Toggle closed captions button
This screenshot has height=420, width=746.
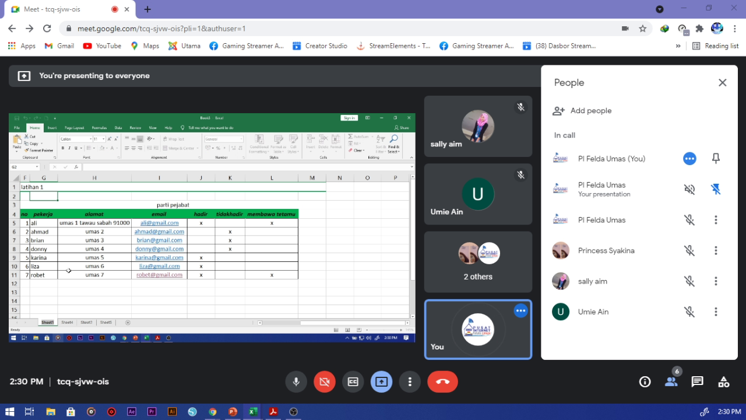point(353,381)
